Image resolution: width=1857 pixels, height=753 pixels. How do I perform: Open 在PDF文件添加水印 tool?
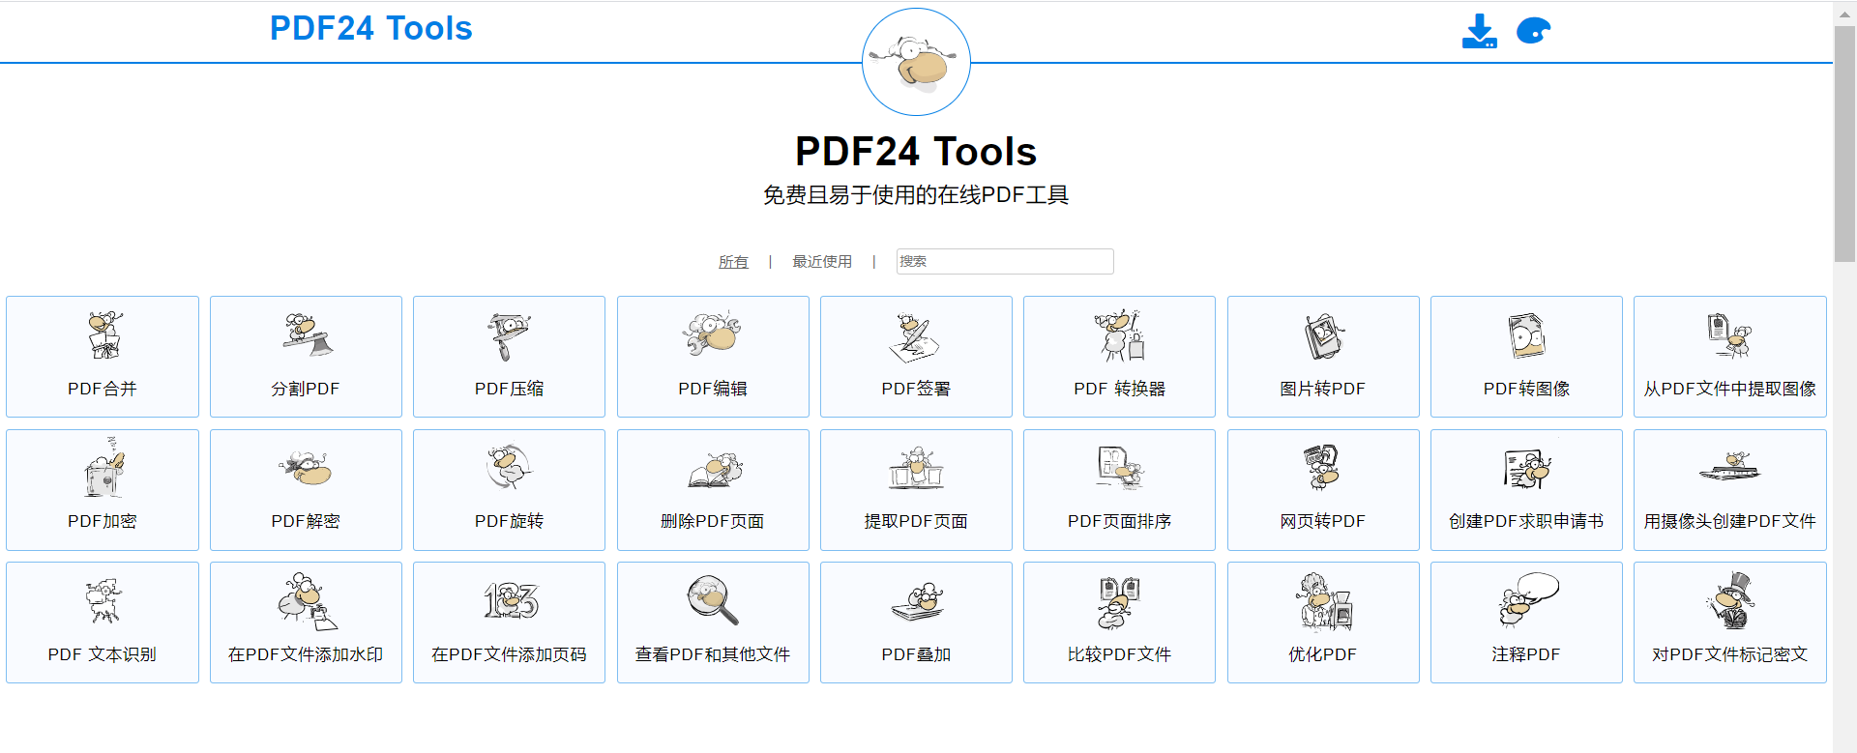[x=306, y=623]
